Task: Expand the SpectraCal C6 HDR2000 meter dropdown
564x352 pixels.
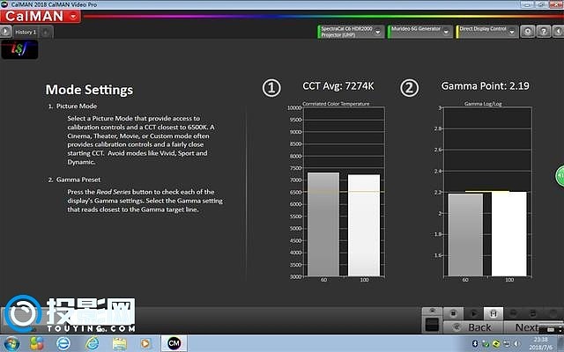Action: [x=378, y=31]
